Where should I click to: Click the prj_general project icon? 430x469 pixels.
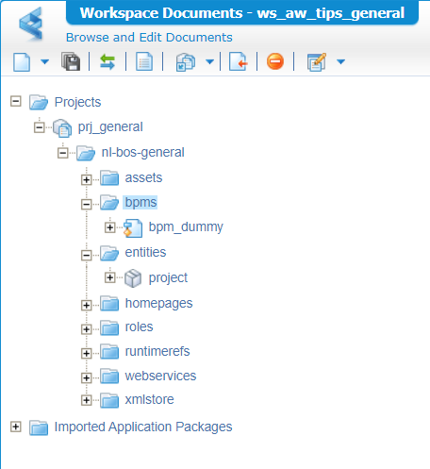62,128
